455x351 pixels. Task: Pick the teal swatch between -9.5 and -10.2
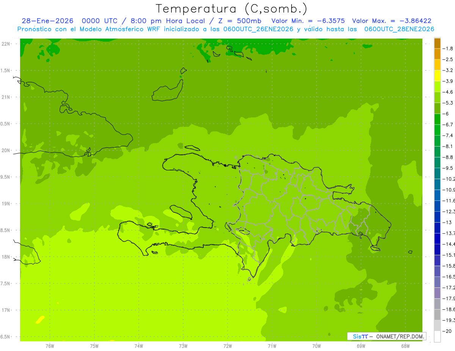pos(437,173)
